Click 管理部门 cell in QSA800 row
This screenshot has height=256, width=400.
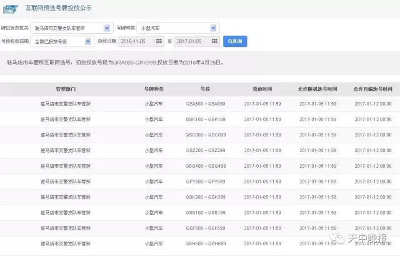66,104
